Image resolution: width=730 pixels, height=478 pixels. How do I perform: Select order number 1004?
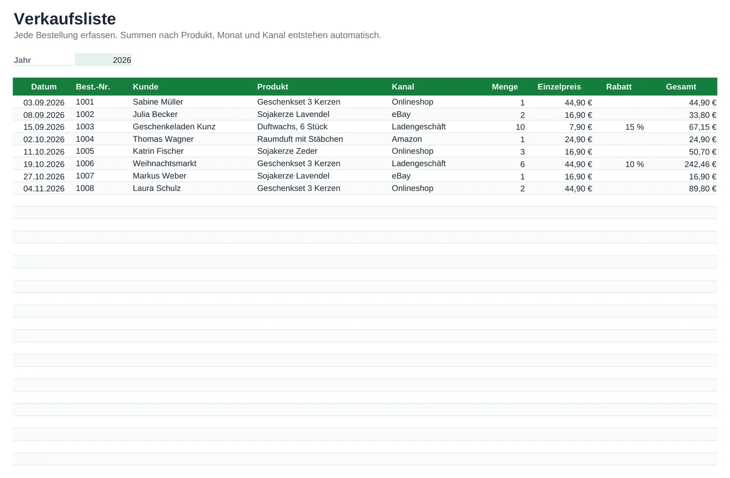(85, 139)
